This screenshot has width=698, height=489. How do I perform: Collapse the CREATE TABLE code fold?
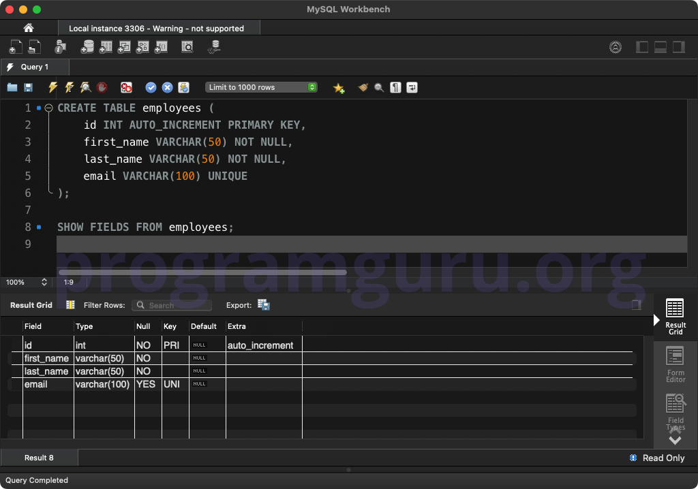tap(48, 108)
